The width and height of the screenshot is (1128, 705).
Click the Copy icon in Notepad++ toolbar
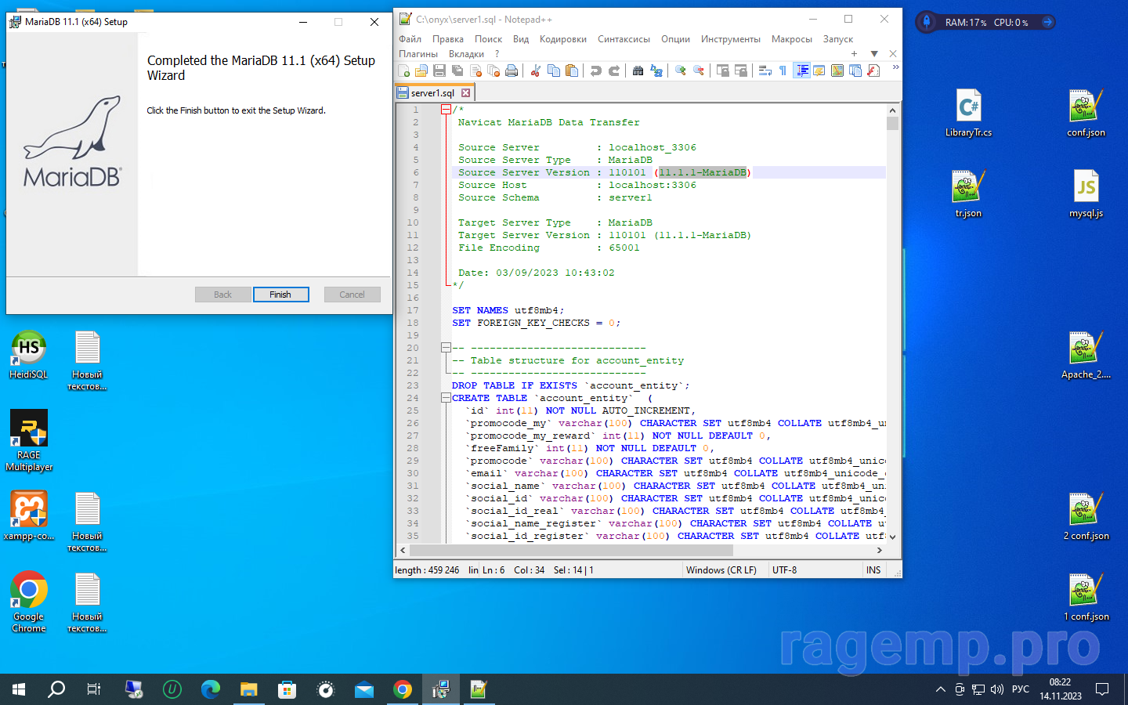click(554, 70)
